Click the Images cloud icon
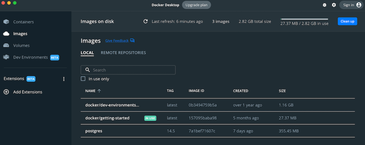 point(6,34)
